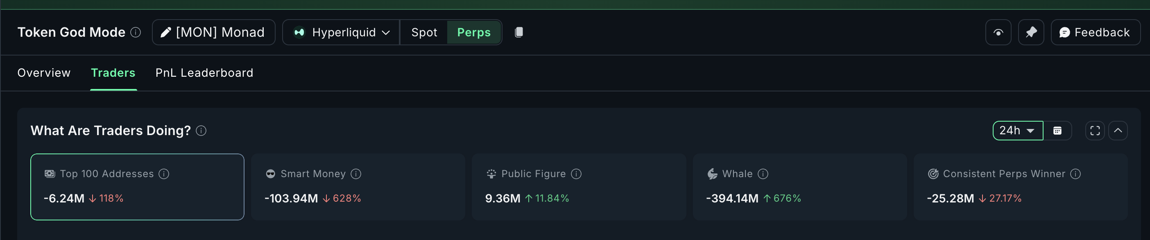Screen dimensions: 1150x240
Task: Collapse the What Are Traders Doing panel
Action: pyautogui.click(x=1119, y=131)
